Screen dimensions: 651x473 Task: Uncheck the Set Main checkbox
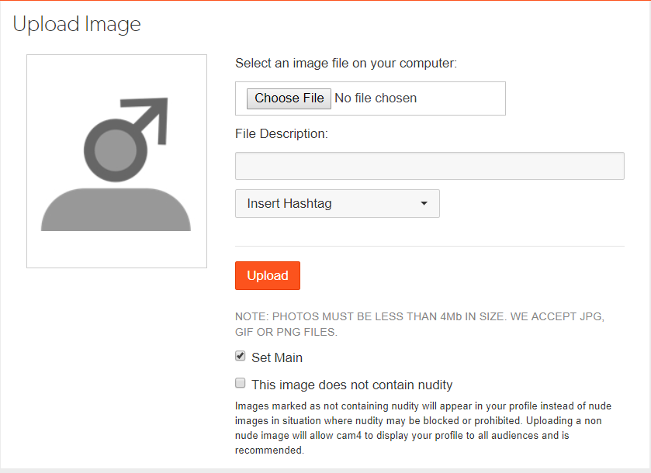click(x=241, y=357)
